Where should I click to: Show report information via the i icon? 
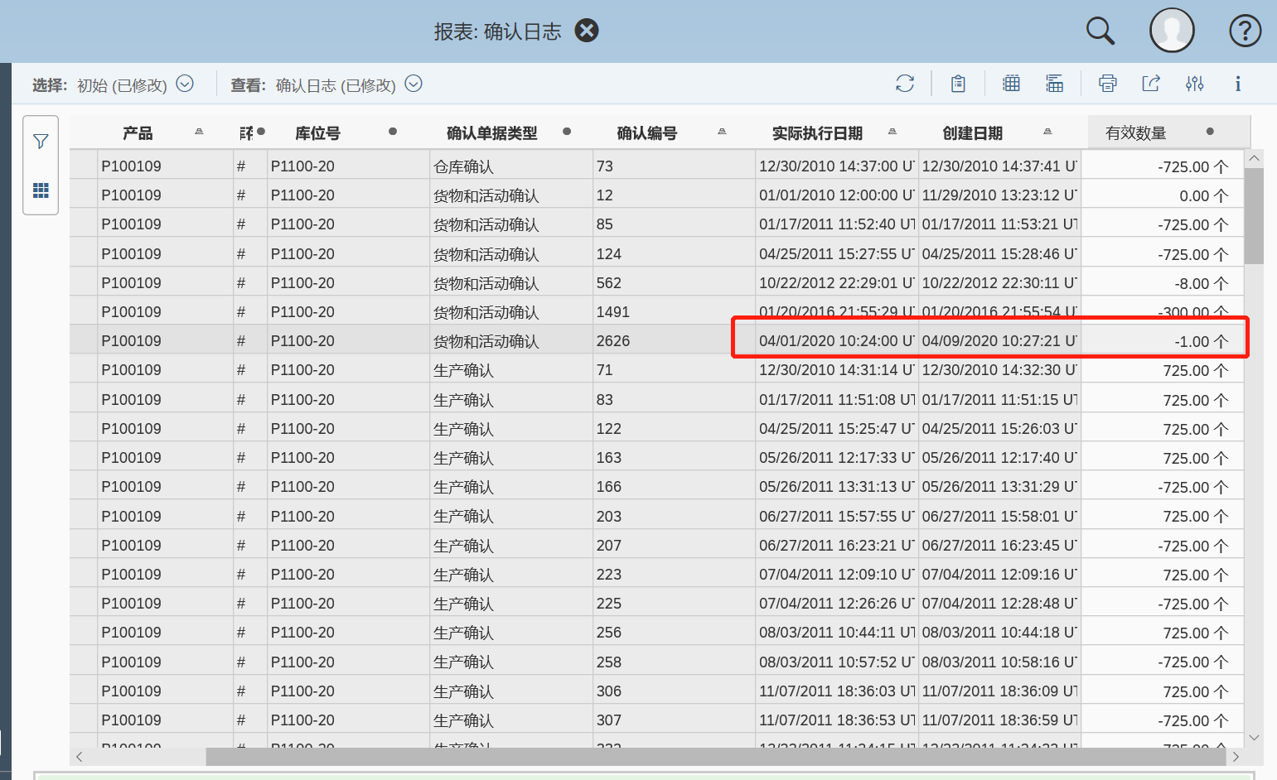click(1238, 84)
